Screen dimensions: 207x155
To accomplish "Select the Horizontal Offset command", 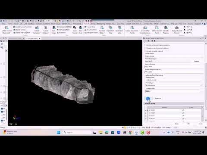I will (x=64, y=27).
